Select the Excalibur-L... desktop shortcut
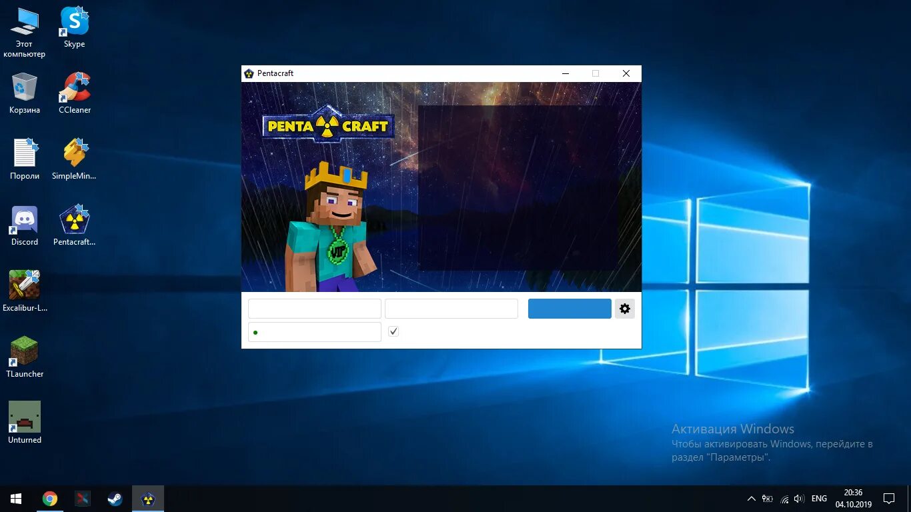 coord(25,291)
